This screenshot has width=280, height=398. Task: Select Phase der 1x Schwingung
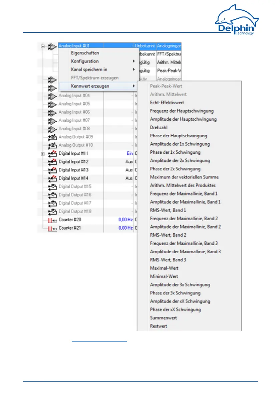[189, 152]
